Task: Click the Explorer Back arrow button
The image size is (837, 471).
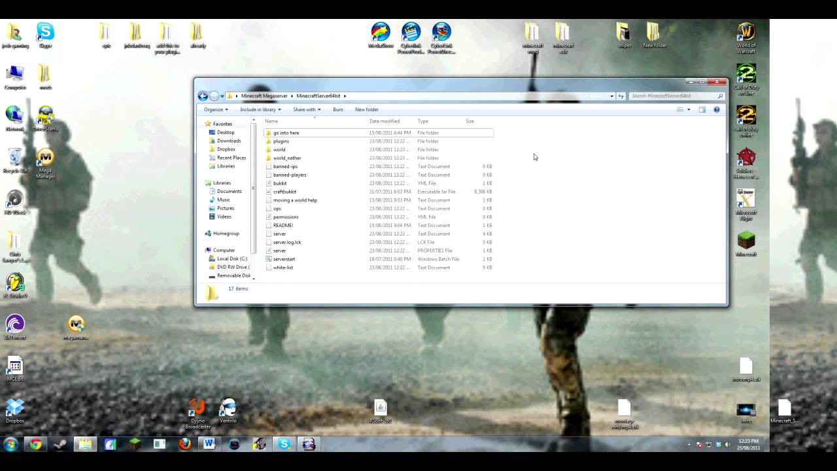Action: pos(203,96)
